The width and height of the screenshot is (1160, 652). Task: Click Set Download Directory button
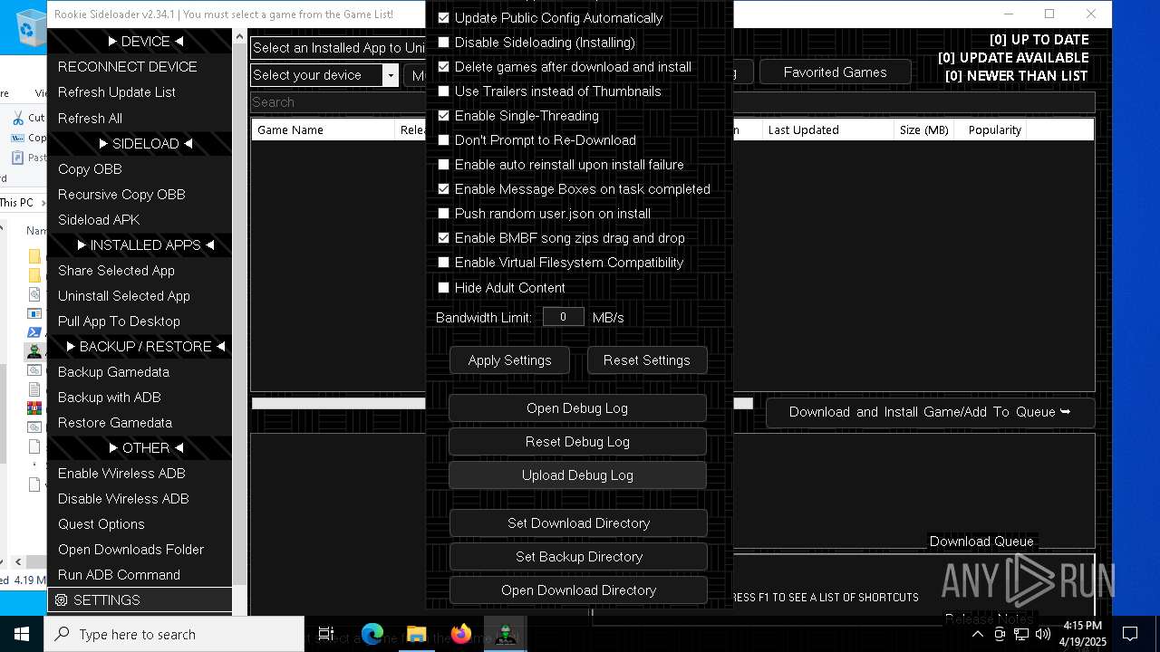click(x=578, y=523)
